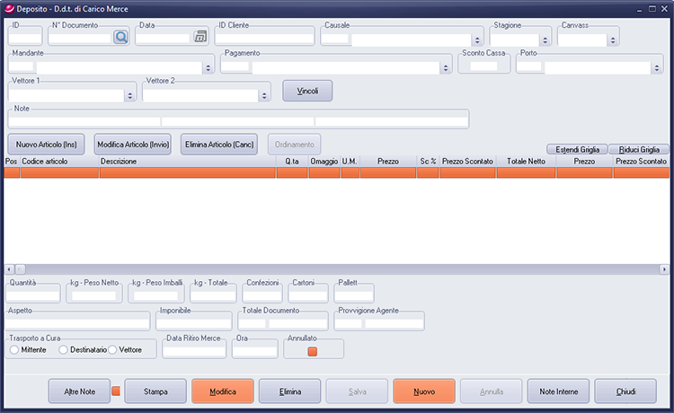Screen dimensions: 674x413
Task: Click the Vincoli button
Action: pos(307,92)
